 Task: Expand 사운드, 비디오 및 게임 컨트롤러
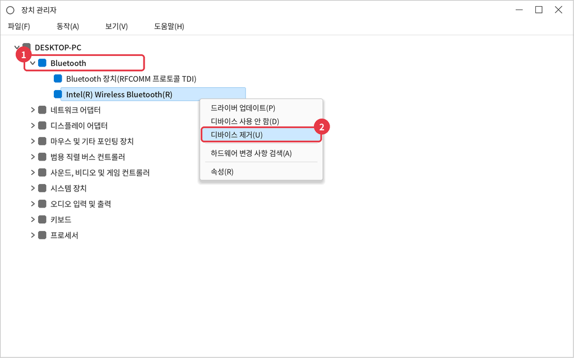pos(33,172)
